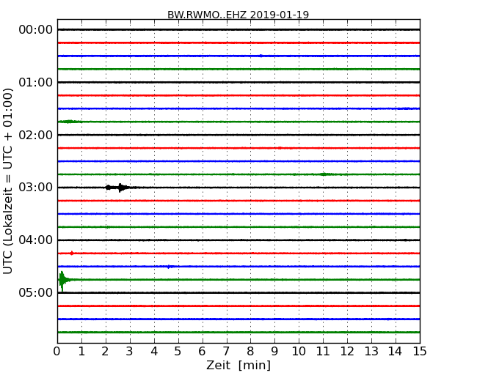This screenshot has width=477, height=381.
Task: Click the 2 minute tick label
Action: pos(106,351)
